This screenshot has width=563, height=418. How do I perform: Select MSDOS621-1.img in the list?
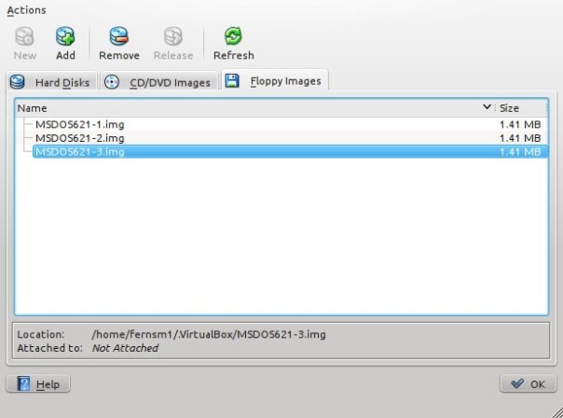(80, 125)
